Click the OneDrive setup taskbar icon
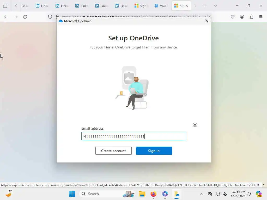 click(177, 194)
